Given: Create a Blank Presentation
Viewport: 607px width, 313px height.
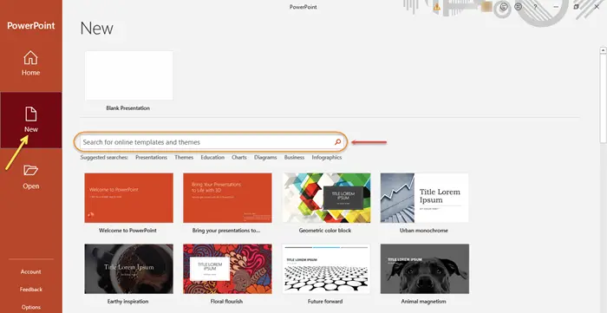Looking at the screenshot, I should [x=128, y=75].
